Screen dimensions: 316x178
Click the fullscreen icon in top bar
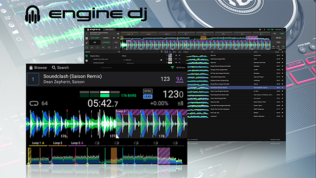[x=282, y=30]
